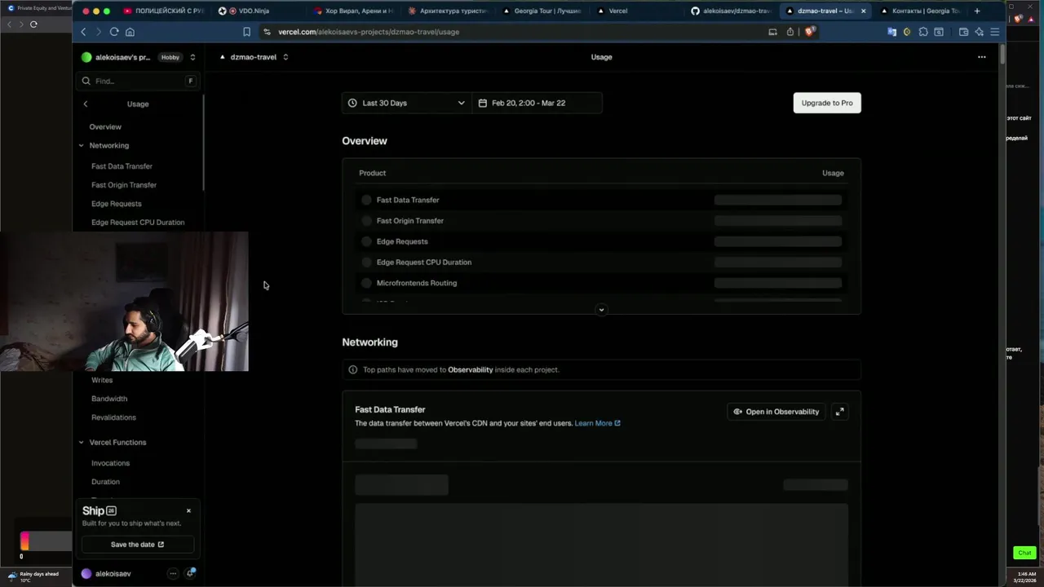
Task: Open the alekoisaev's projects team switcher
Action: [x=139, y=57]
